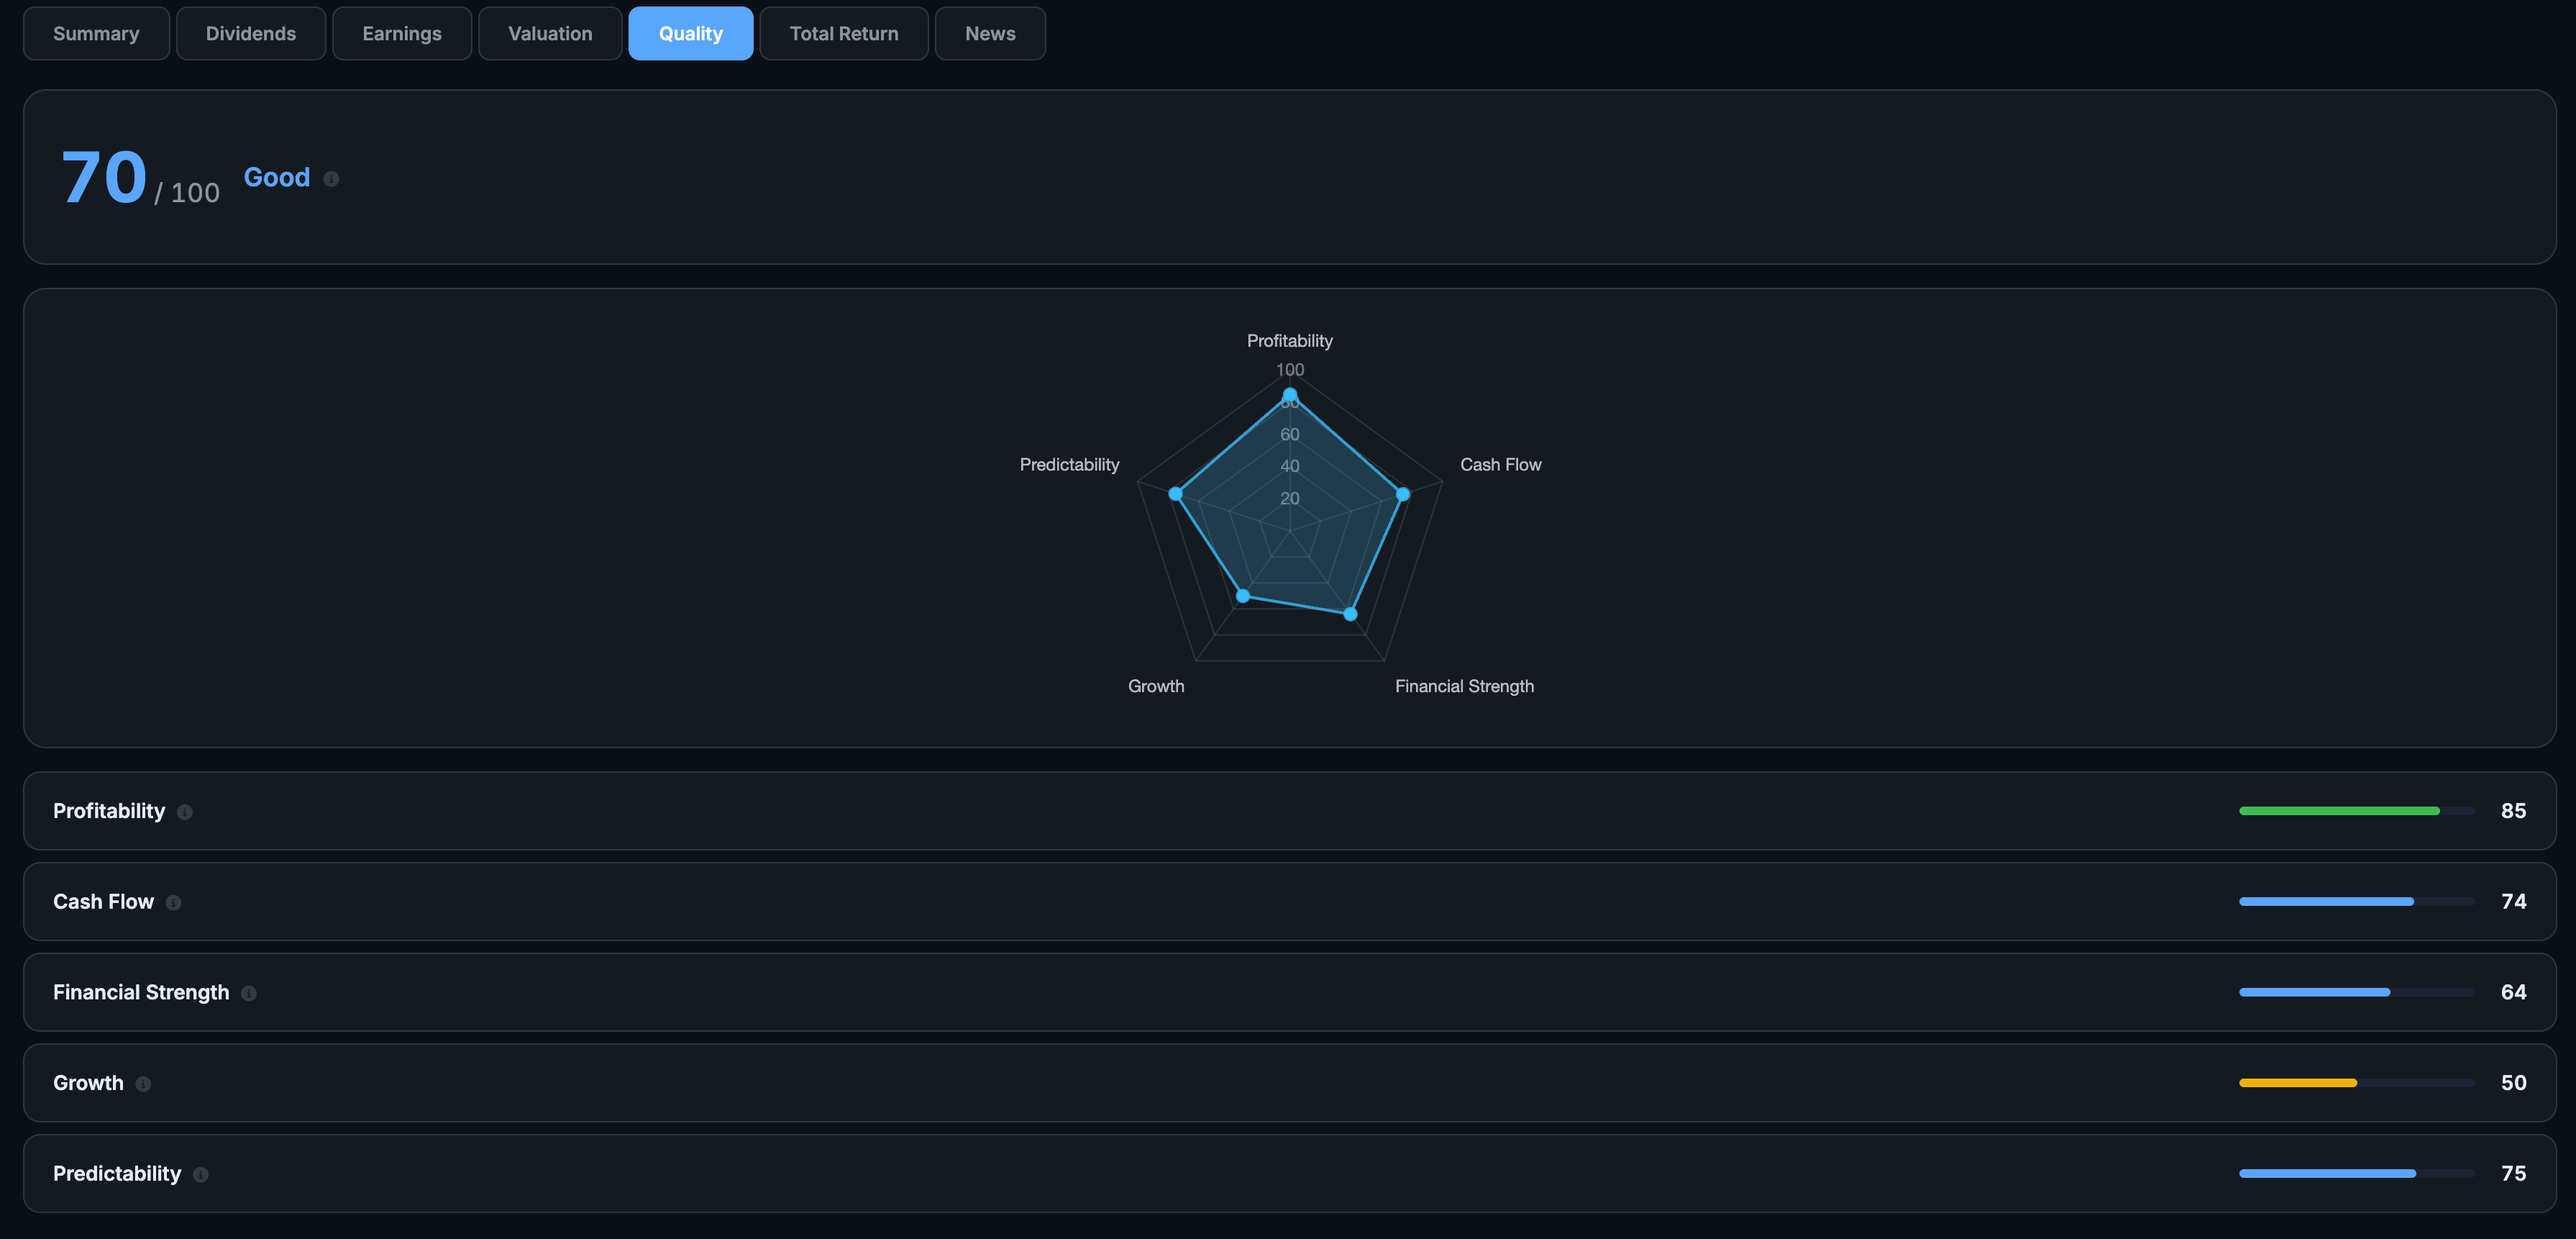Screen dimensions: 2576x1239
Task: Click the info icon beside Good rating
Action: tap(331, 179)
